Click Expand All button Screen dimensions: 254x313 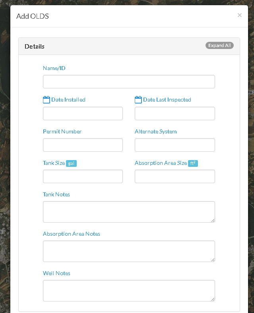pyautogui.click(x=219, y=45)
